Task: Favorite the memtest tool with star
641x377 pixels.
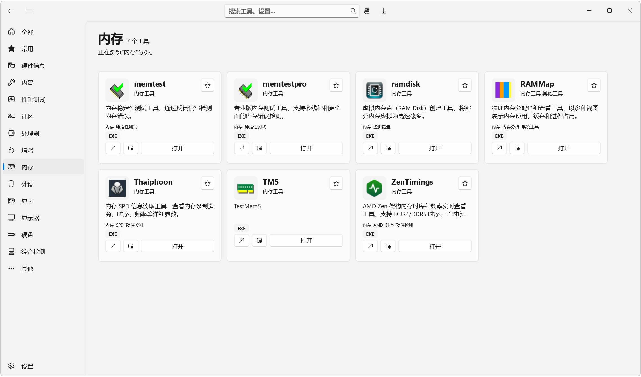Action: coord(207,85)
